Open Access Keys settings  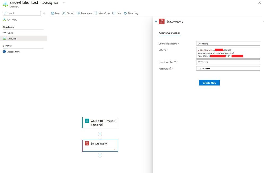14,51
